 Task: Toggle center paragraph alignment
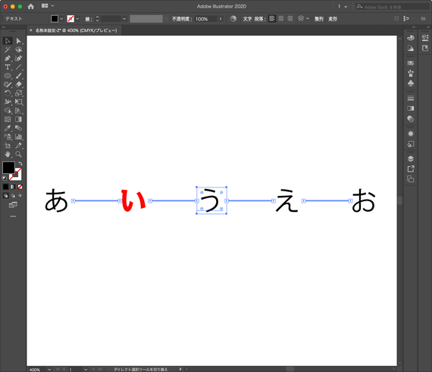coord(280,19)
